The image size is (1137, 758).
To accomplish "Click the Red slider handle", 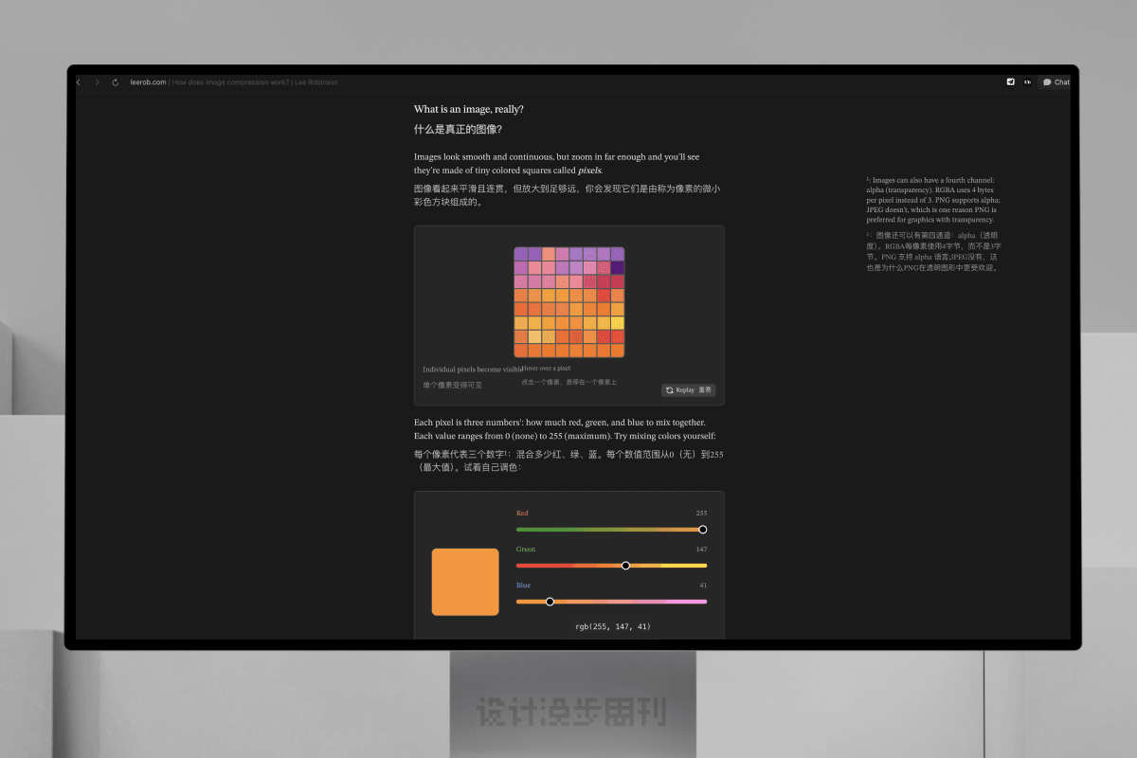I will [702, 530].
